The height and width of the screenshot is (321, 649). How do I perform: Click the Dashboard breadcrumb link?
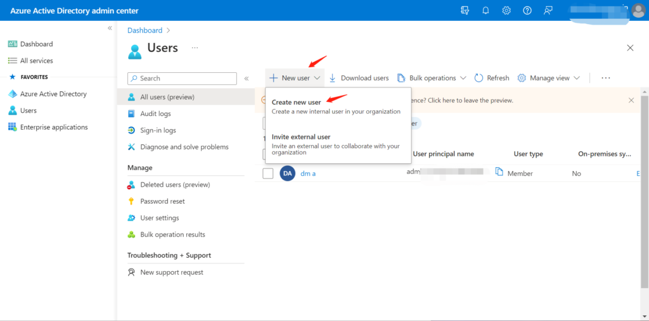[145, 30]
